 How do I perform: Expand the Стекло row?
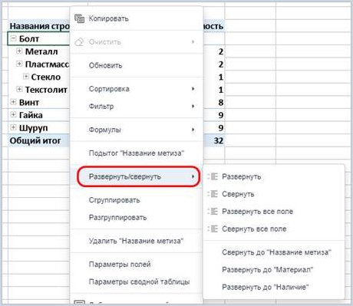click(x=25, y=76)
